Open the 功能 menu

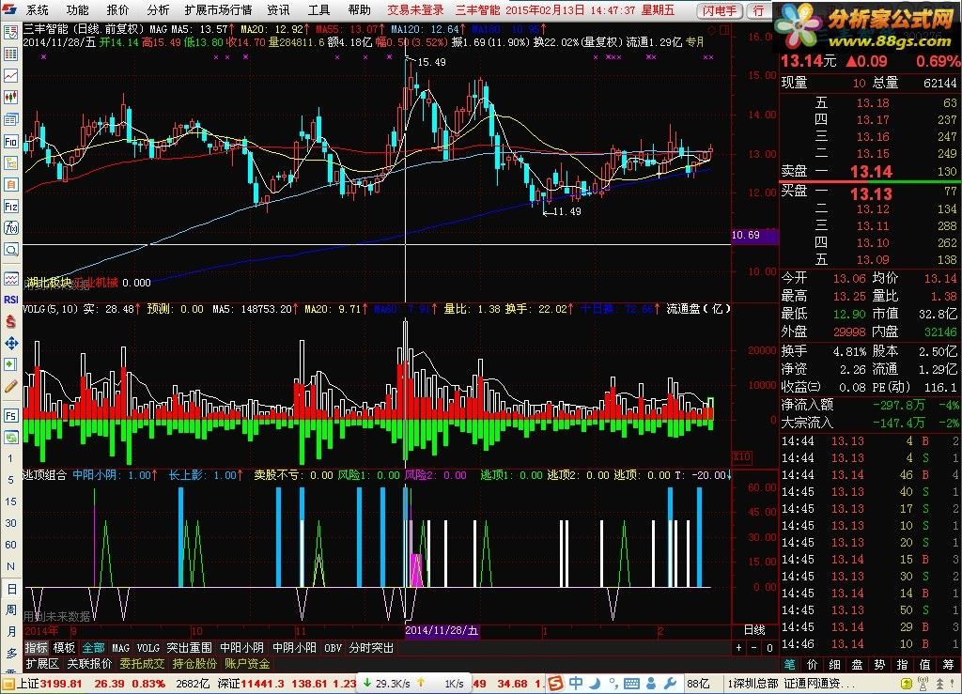coord(77,9)
